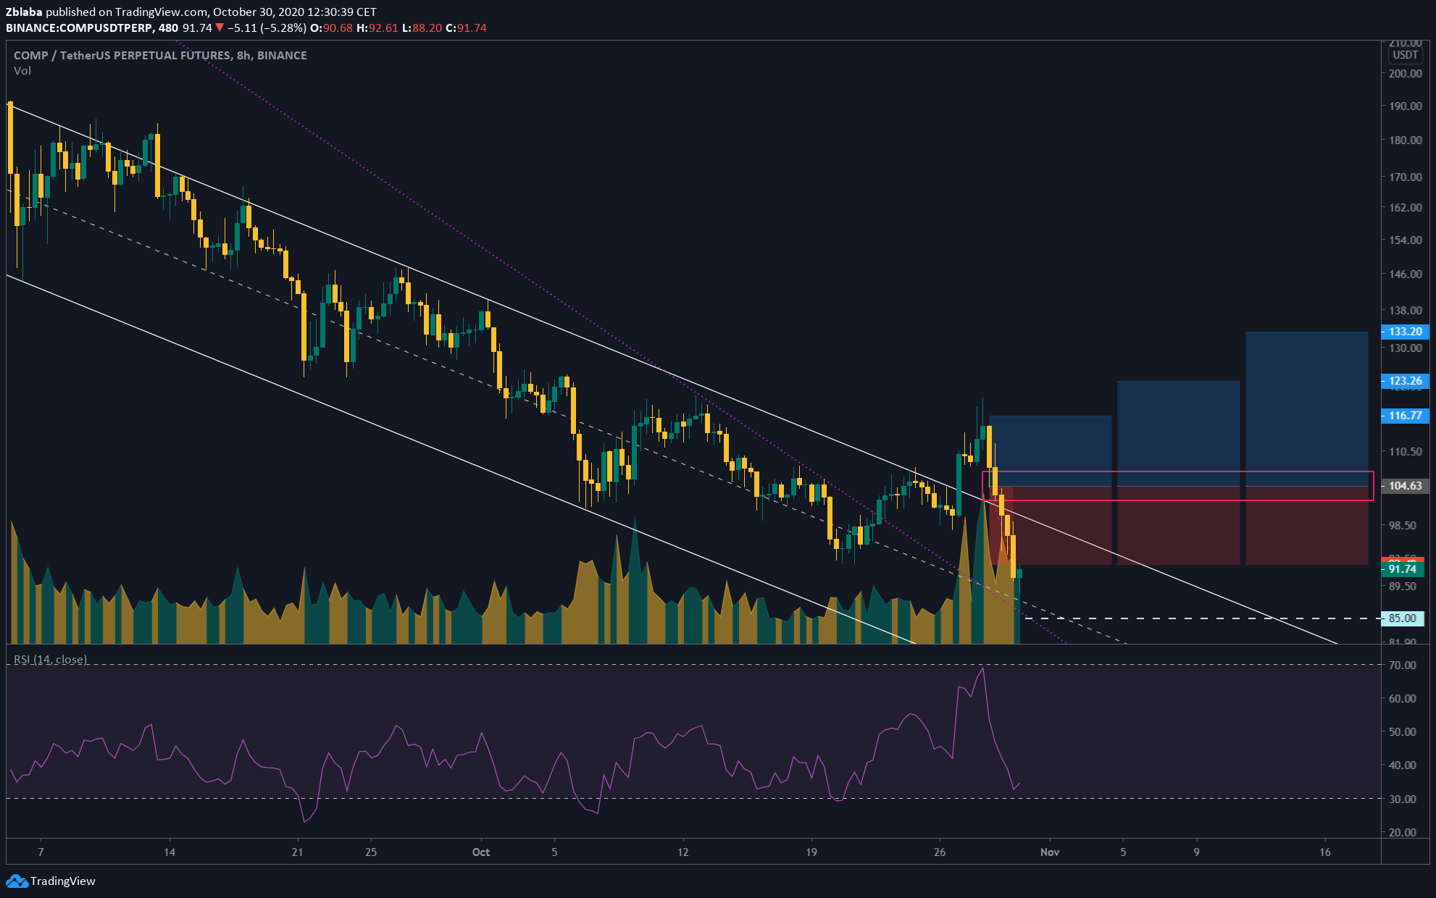Viewport: 1436px width, 898px height.
Task: Click the 12 date label on time axis
Action: tap(683, 852)
